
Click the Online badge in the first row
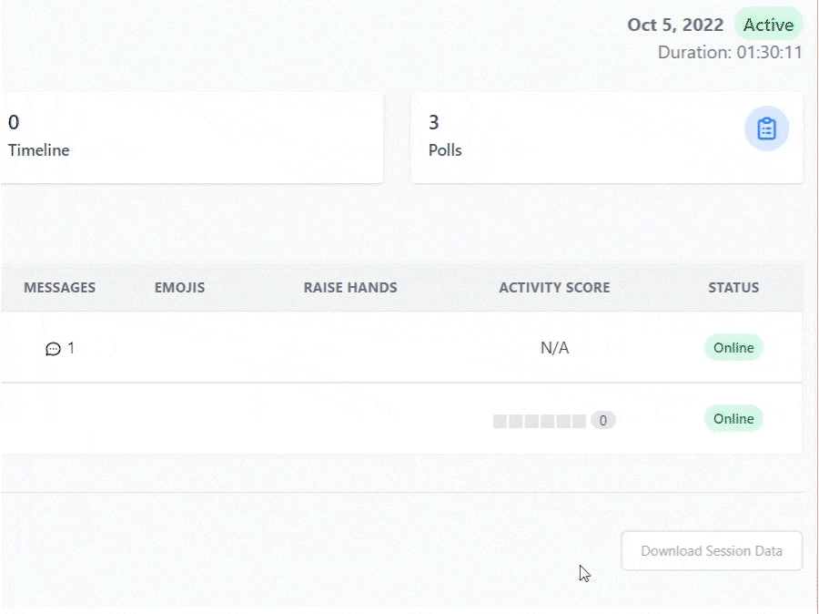[x=733, y=348]
